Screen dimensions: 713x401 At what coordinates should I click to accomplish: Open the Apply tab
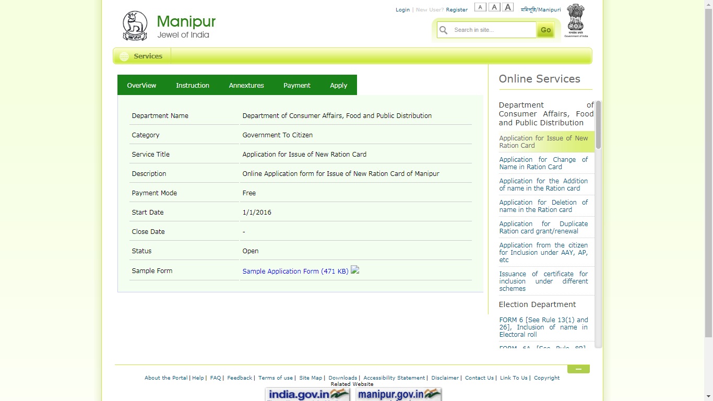(338, 85)
